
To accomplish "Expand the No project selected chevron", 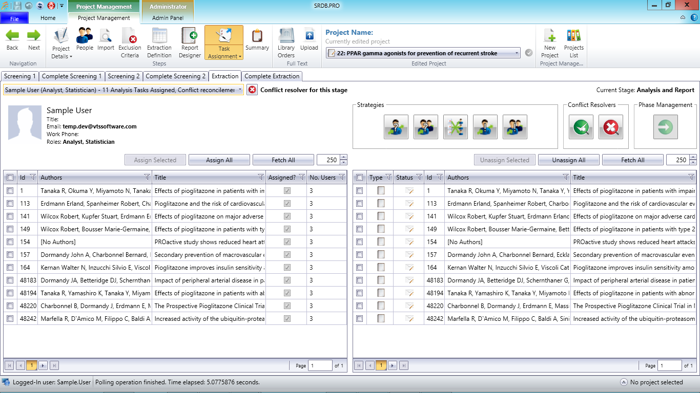I will coord(624,382).
